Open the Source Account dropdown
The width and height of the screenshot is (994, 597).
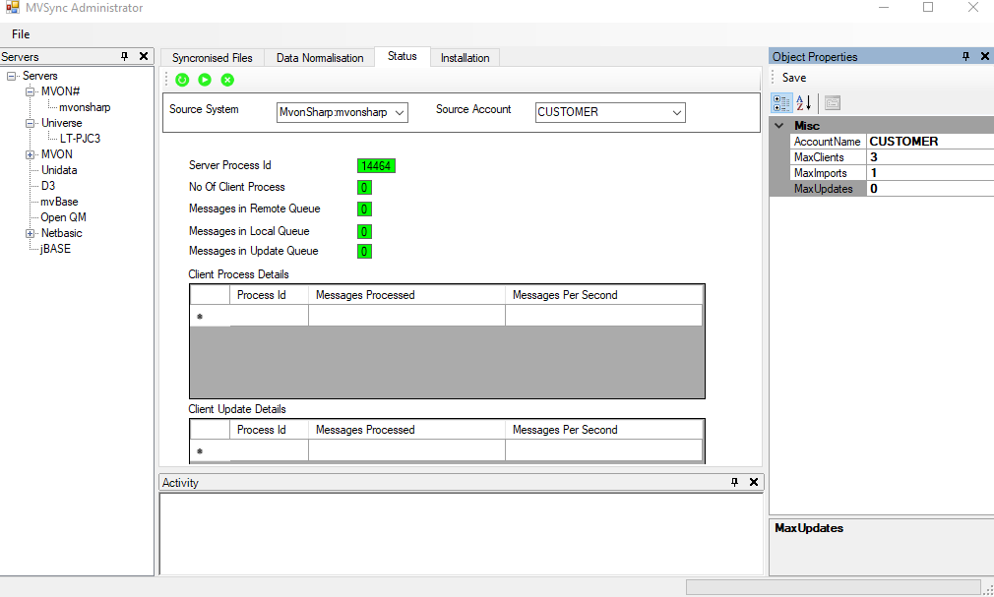(677, 113)
